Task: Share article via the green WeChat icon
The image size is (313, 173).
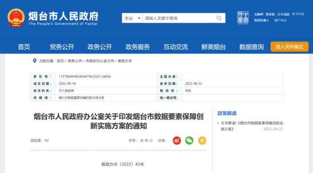Action: [x=189, y=140]
